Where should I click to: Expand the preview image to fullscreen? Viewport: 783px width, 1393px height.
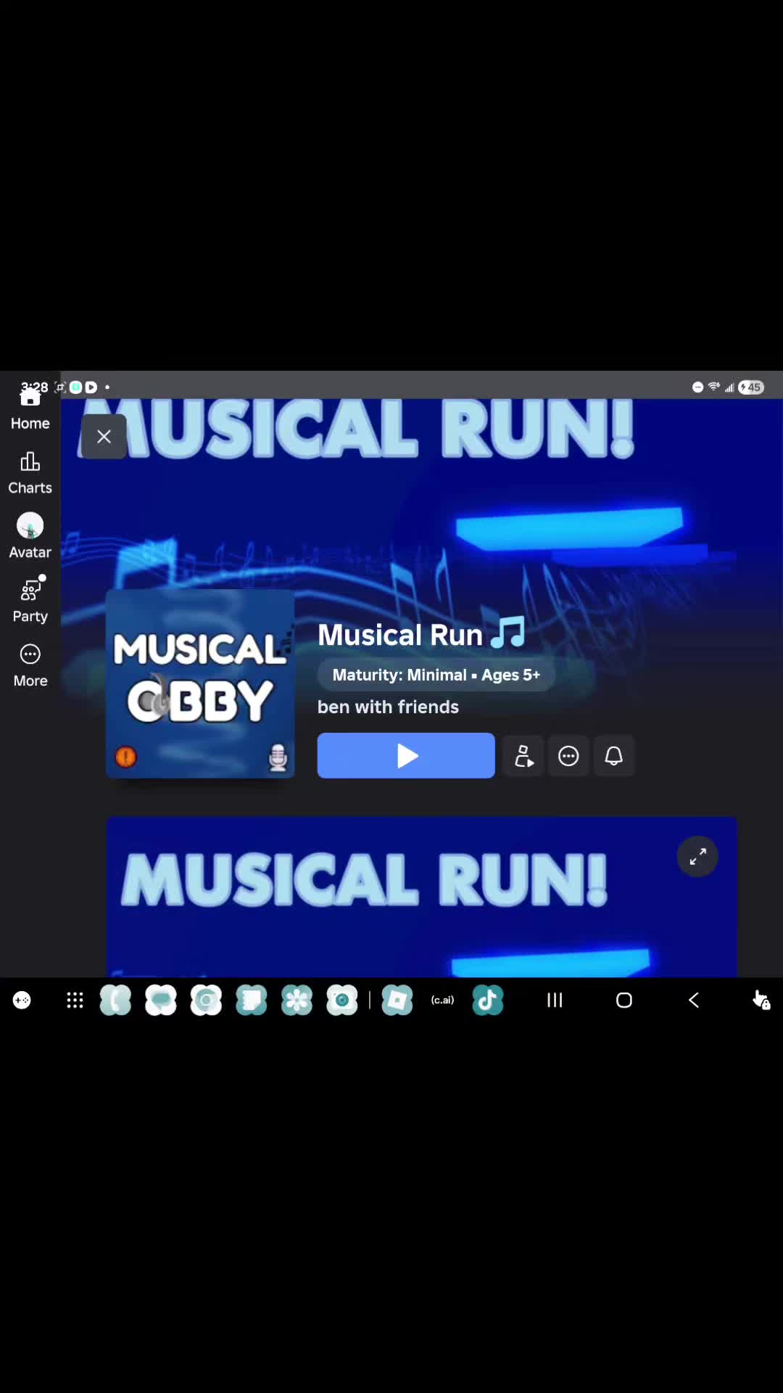coord(697,857)
